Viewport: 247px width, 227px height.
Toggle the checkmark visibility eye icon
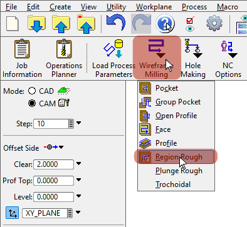[x=190, y=24]
